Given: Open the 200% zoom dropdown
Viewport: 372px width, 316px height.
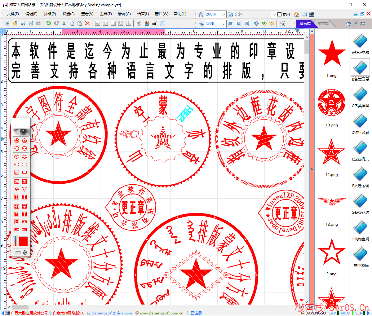Looking at the screenshot, I should coord(224,14).
